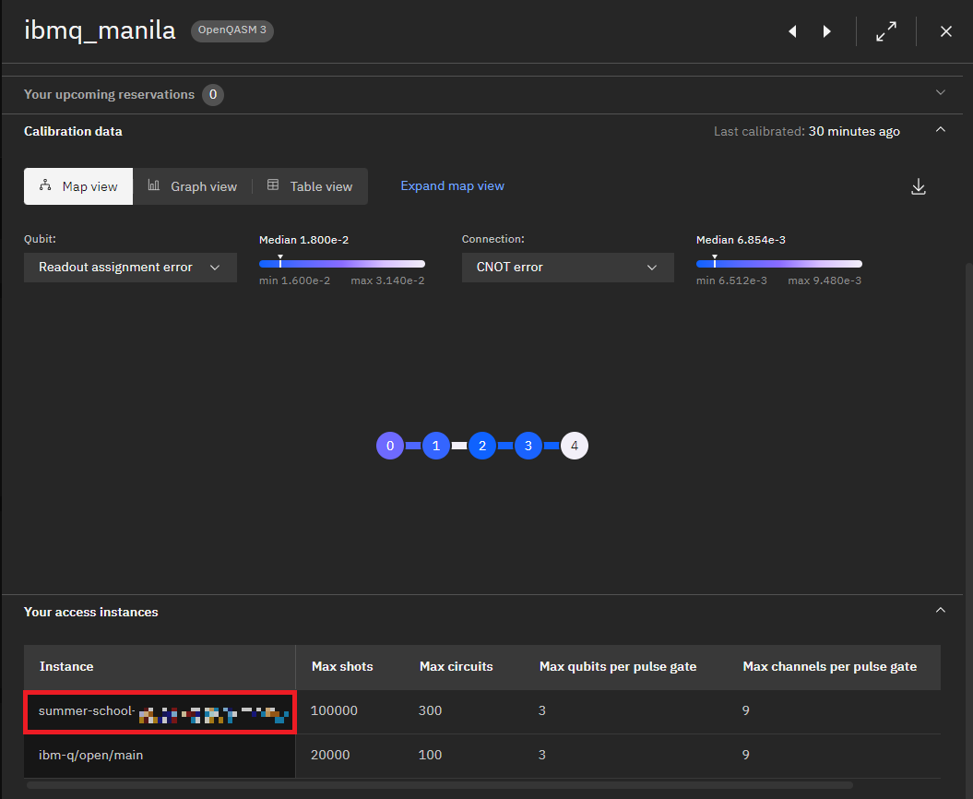
Task: Click the OpenQASM 3 tag
Action: [232, 30]
